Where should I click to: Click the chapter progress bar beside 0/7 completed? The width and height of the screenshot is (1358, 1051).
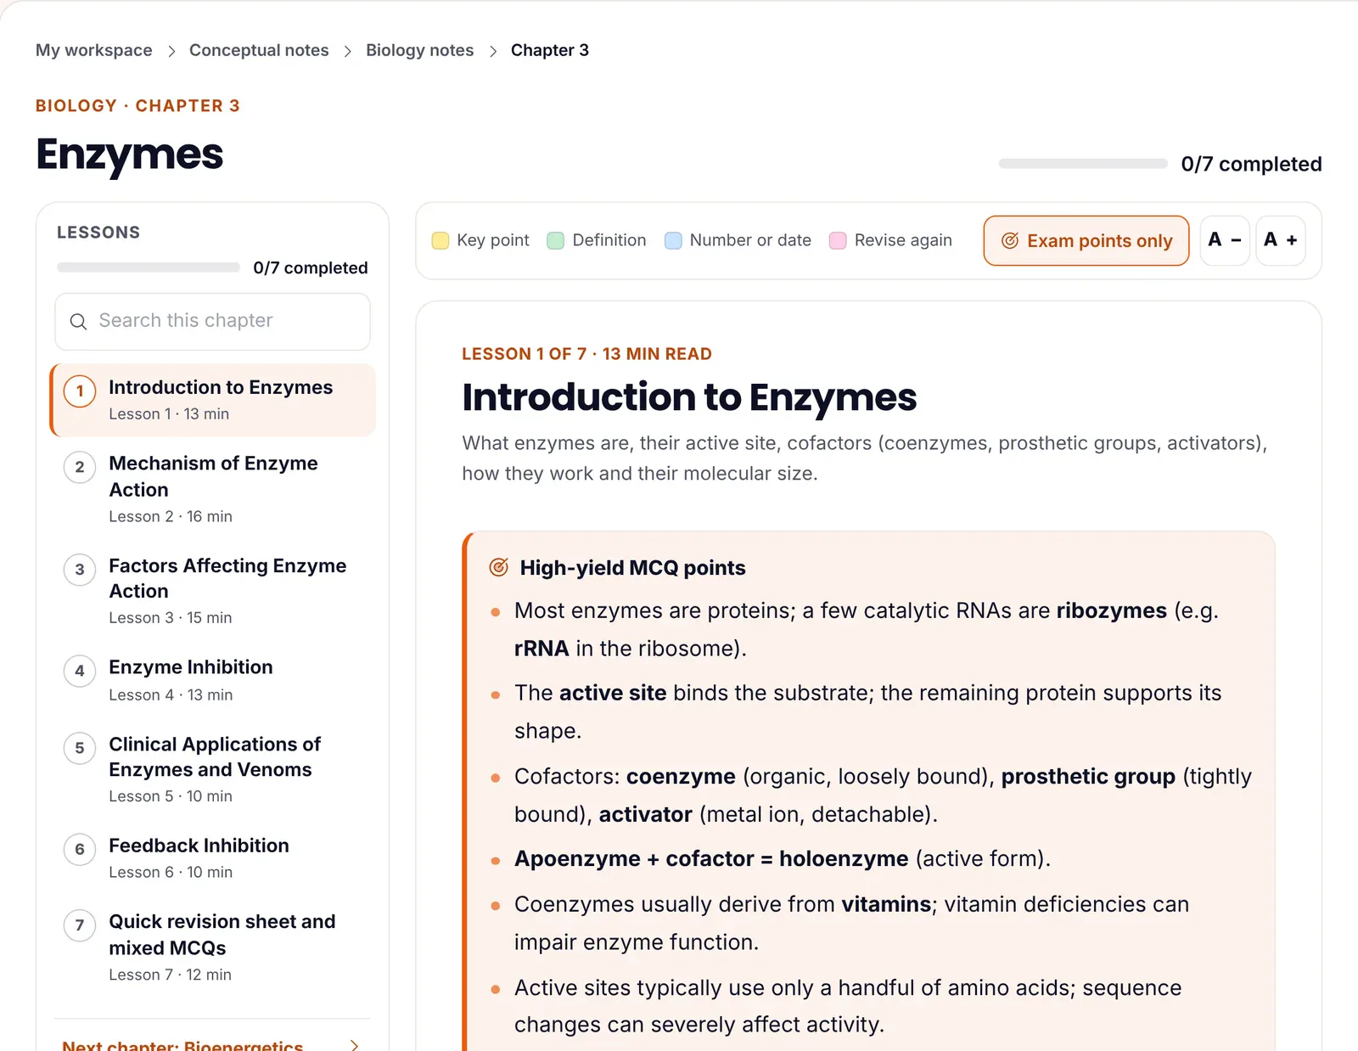[1083, 164]
